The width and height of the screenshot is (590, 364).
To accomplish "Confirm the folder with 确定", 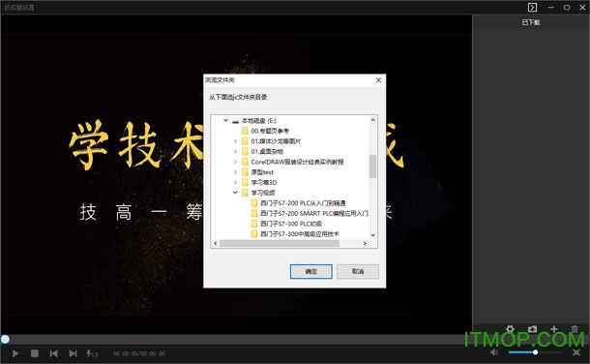I will pyautogui.click(x=311, y=271).
